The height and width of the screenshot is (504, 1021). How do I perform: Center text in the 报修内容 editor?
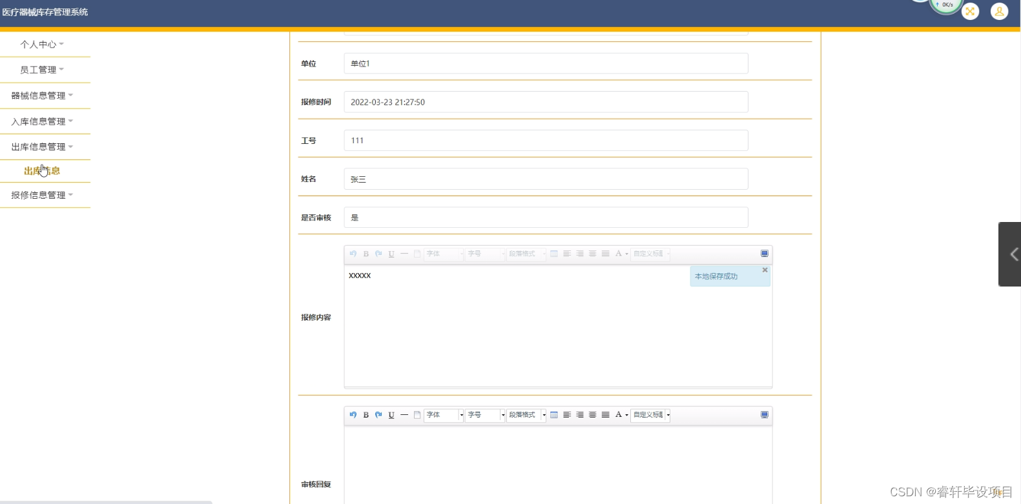pyautogui.click(x=593, y=254)
